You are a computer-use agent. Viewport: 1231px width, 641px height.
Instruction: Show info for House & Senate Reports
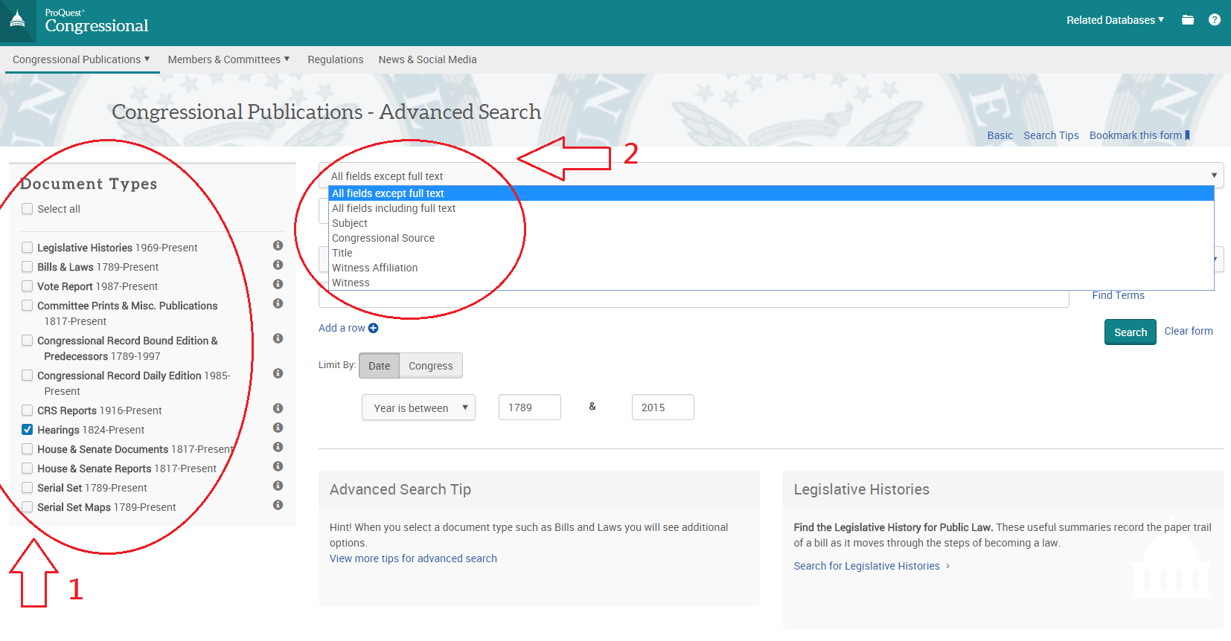point(278,466)
